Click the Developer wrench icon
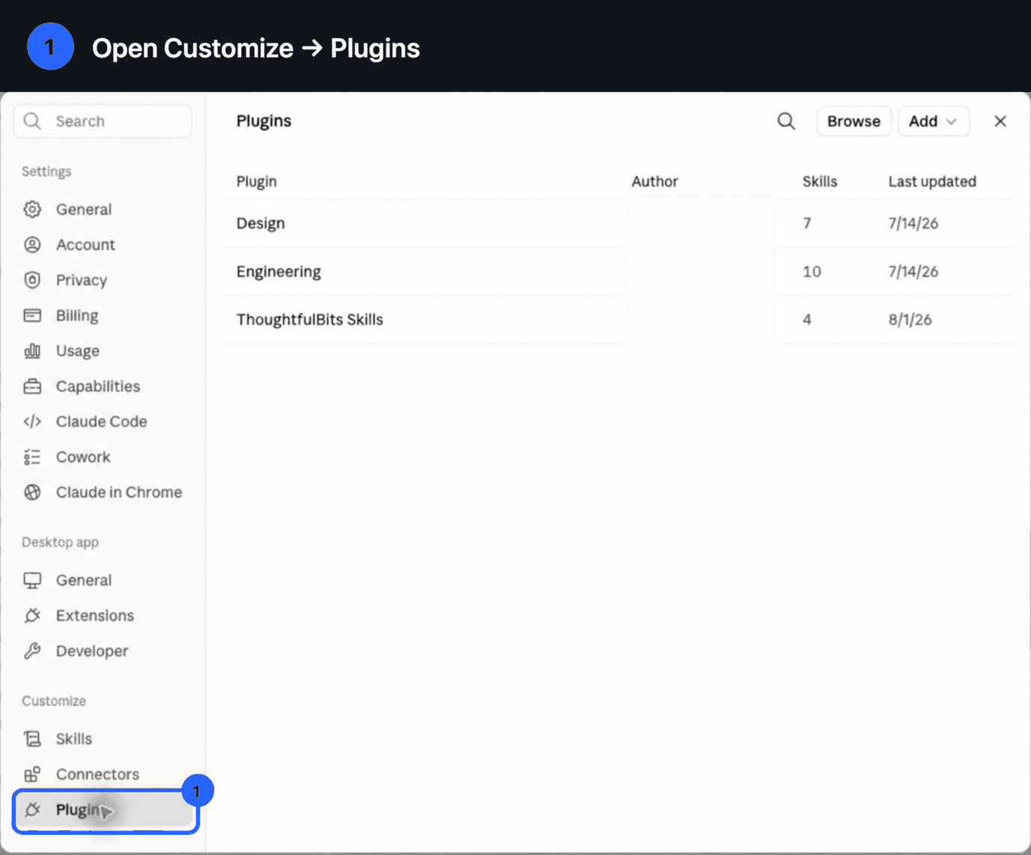The image size is (1031, 855). point(32,651)
